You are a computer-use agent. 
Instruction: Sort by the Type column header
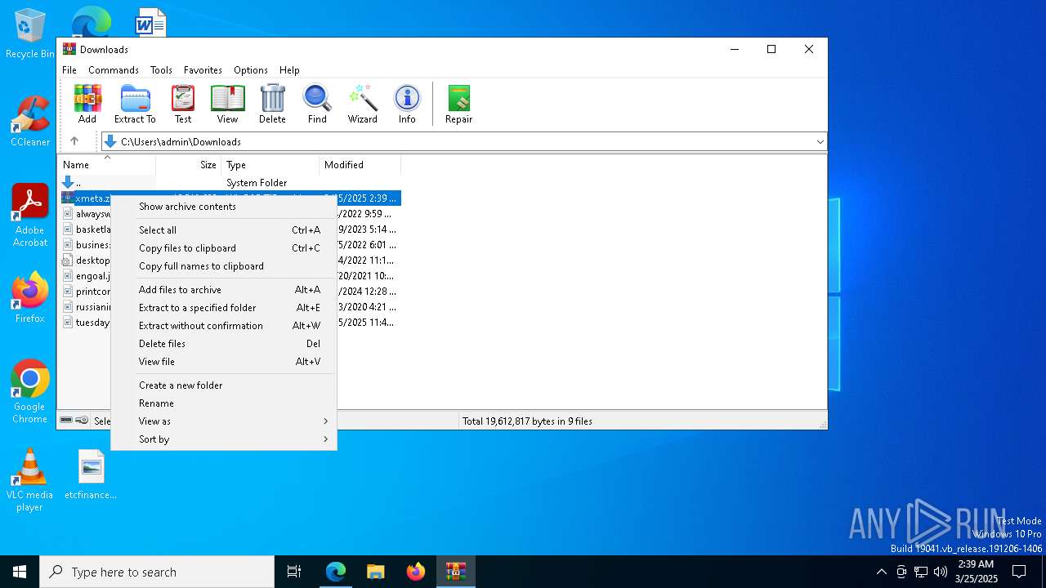click(x=270, y=165)
